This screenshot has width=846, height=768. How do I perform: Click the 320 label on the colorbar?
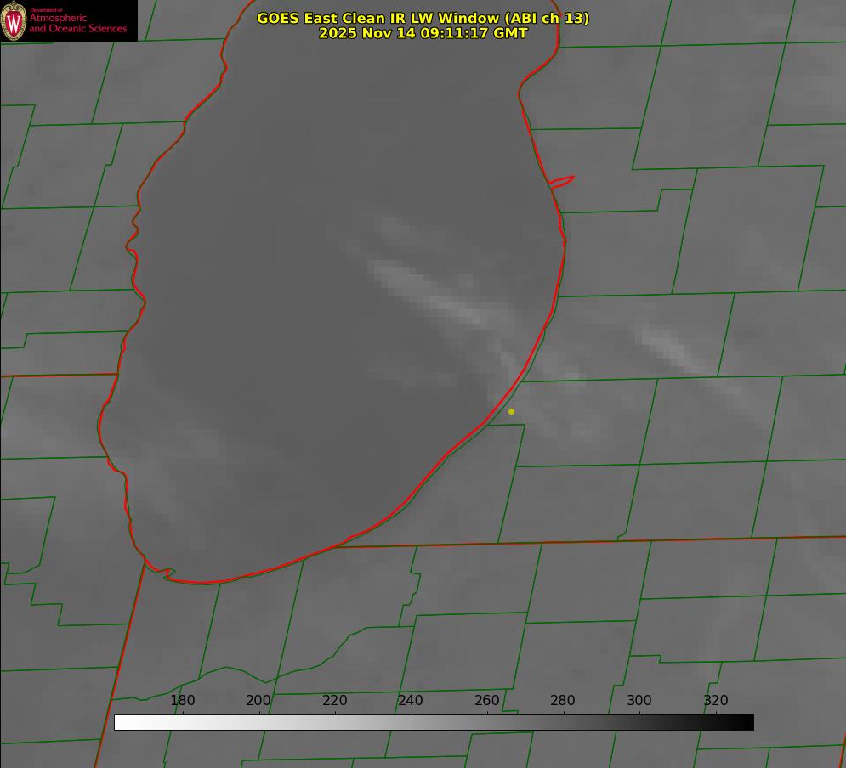pyautogui.click(x=715, y=701)
